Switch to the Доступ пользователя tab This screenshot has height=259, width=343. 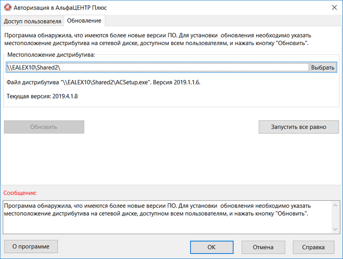(x=33, y=21)
